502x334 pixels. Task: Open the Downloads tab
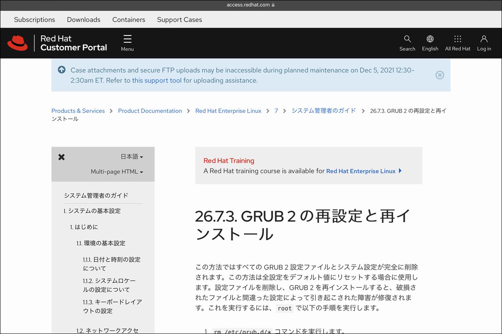(84, 20)
